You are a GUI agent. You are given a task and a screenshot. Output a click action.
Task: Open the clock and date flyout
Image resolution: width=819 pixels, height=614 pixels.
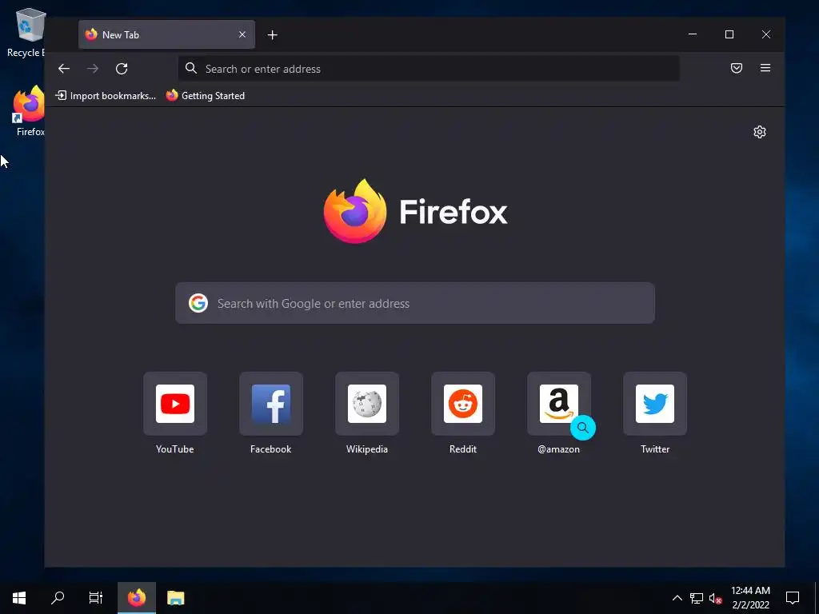[750, 598]
